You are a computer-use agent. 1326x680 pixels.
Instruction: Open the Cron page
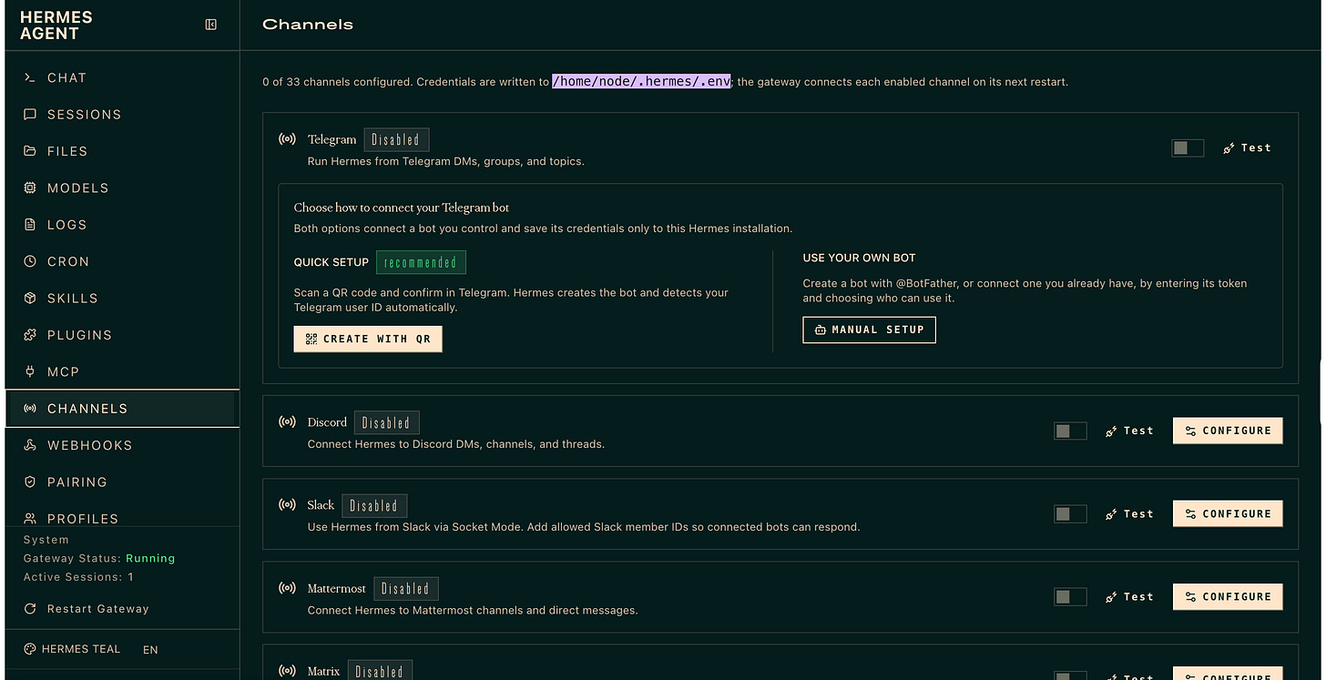120,261
